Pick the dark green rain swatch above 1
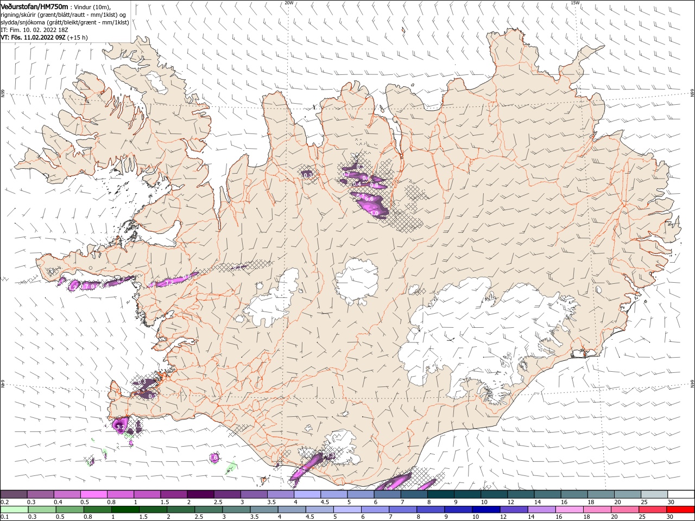This screenshot has width=695, height=521. click(125, 510)
